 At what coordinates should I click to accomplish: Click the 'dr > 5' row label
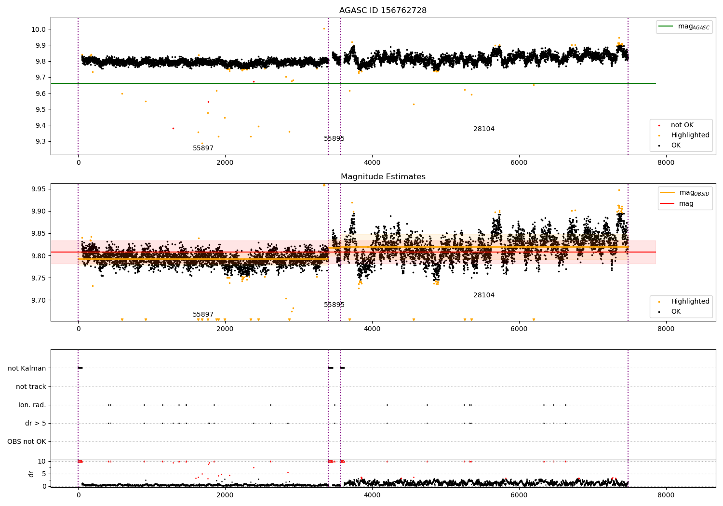36,423
